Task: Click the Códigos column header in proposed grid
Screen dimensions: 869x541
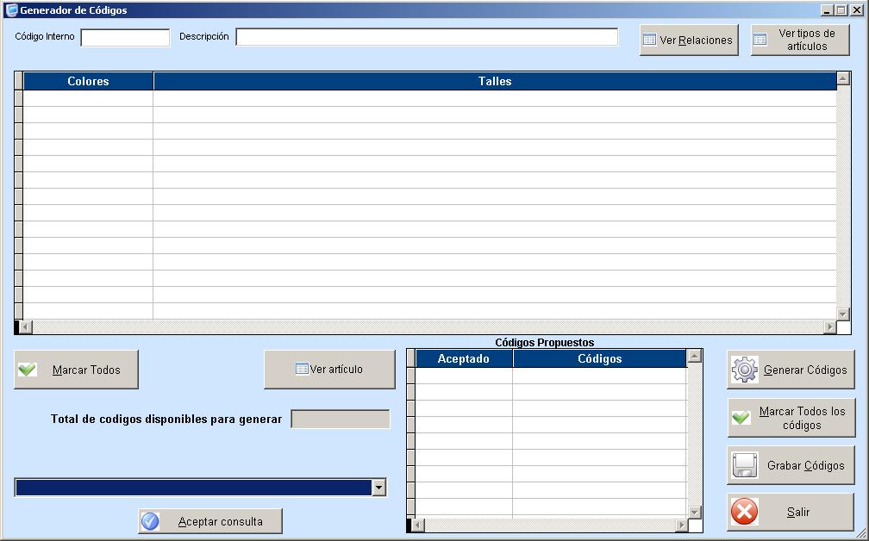Action: (x=599, y=358)
